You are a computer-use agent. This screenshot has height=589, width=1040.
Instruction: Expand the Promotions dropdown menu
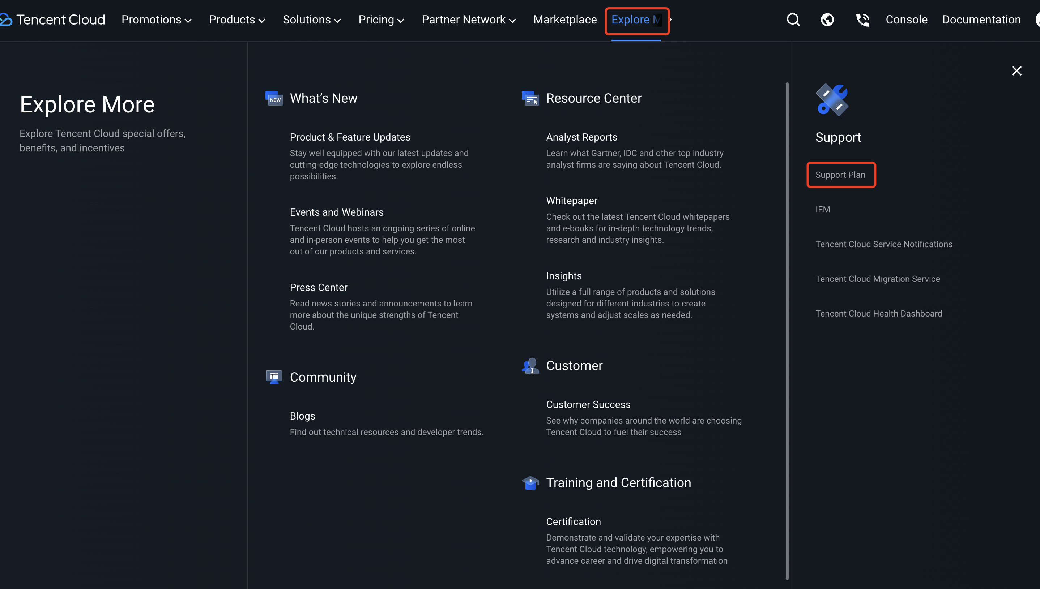pyautogui.click(x=156, y=20)
